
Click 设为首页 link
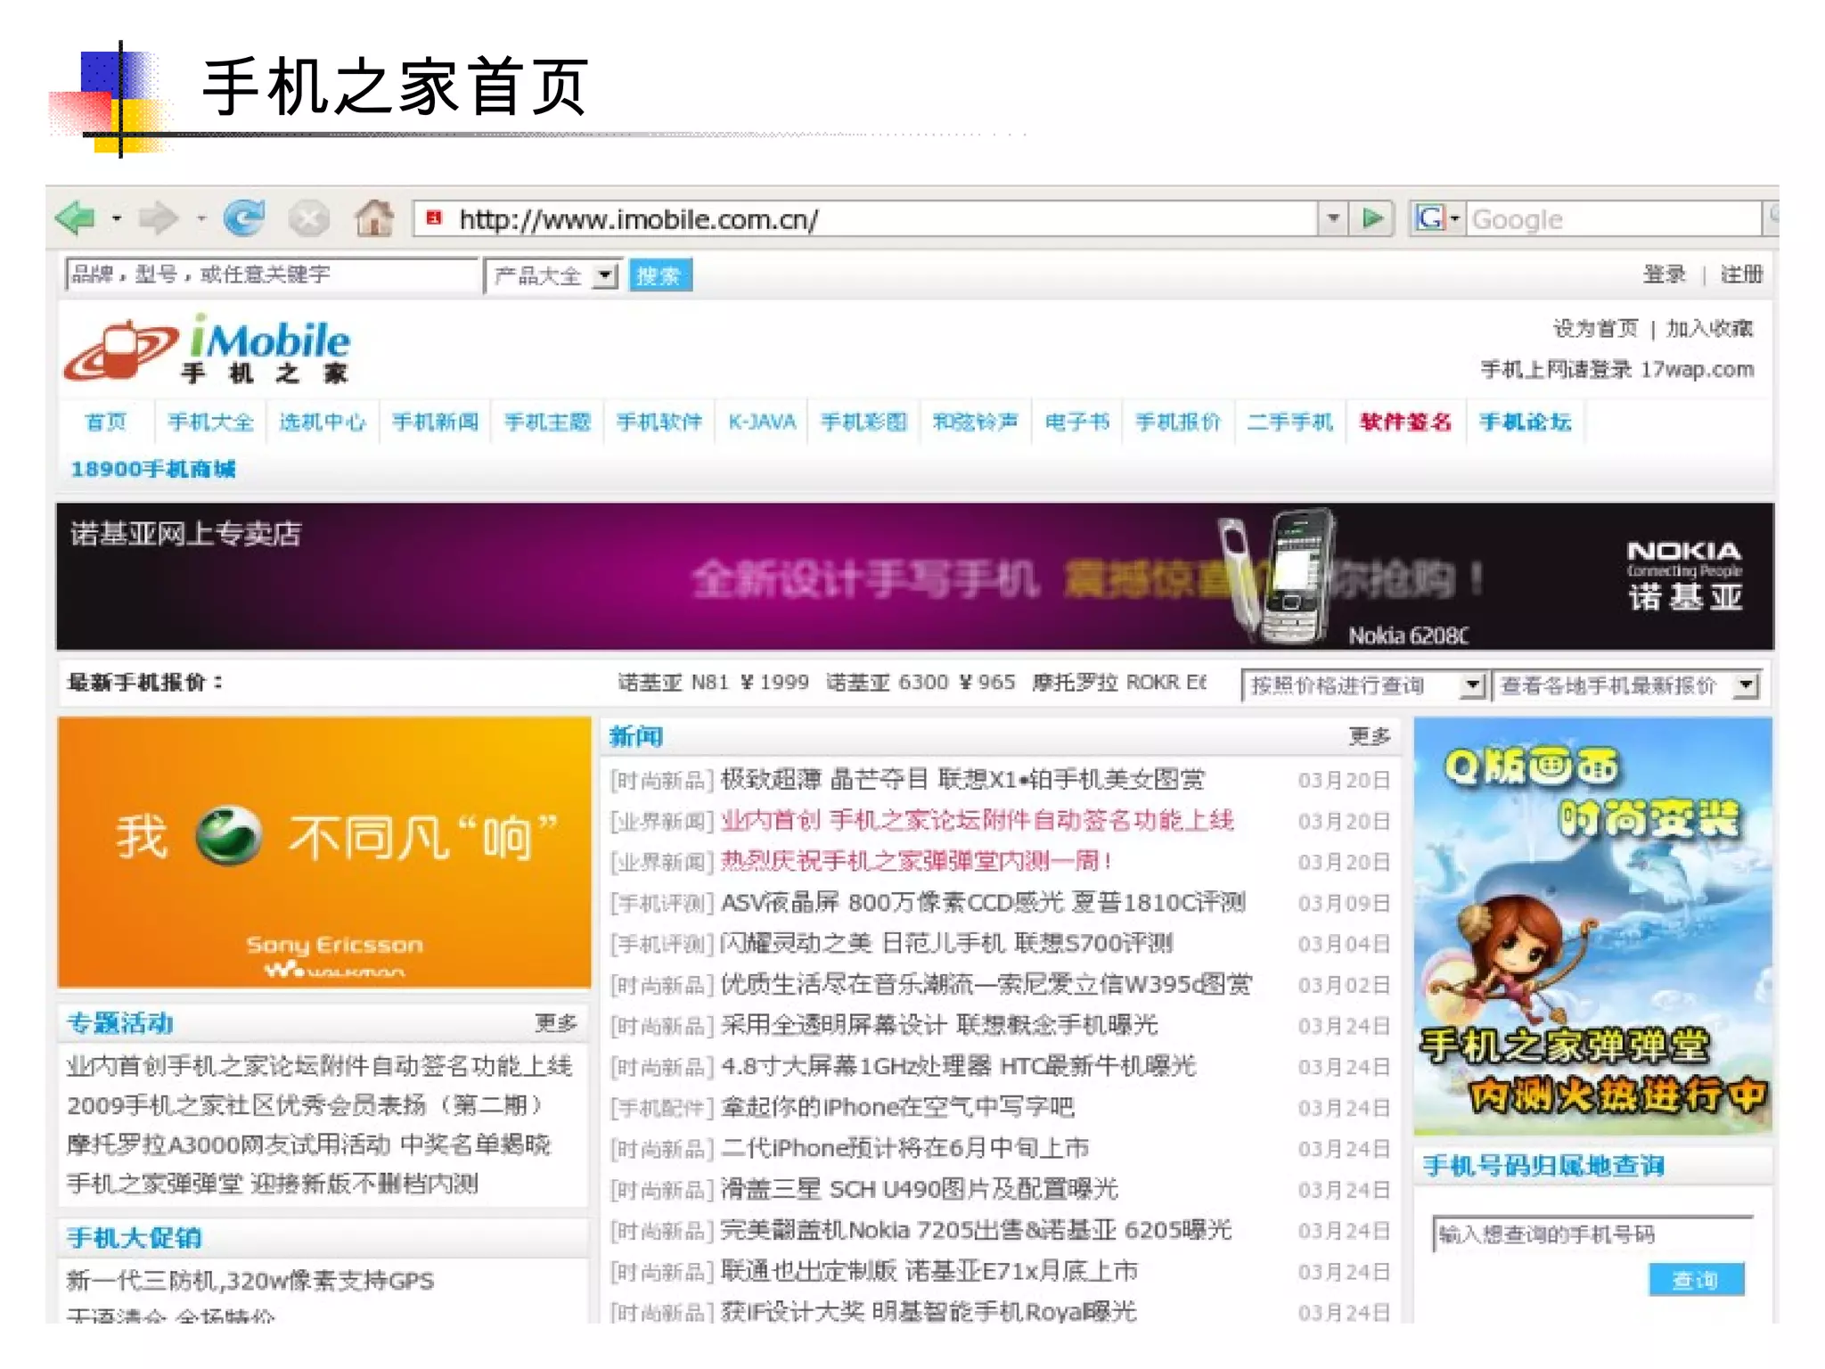(1595, 329)
